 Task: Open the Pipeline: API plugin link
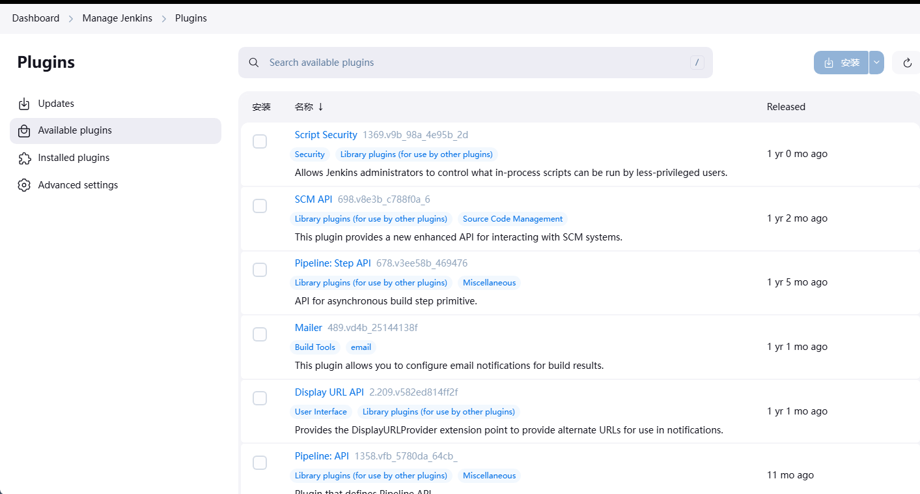click(x=322, y=456)
